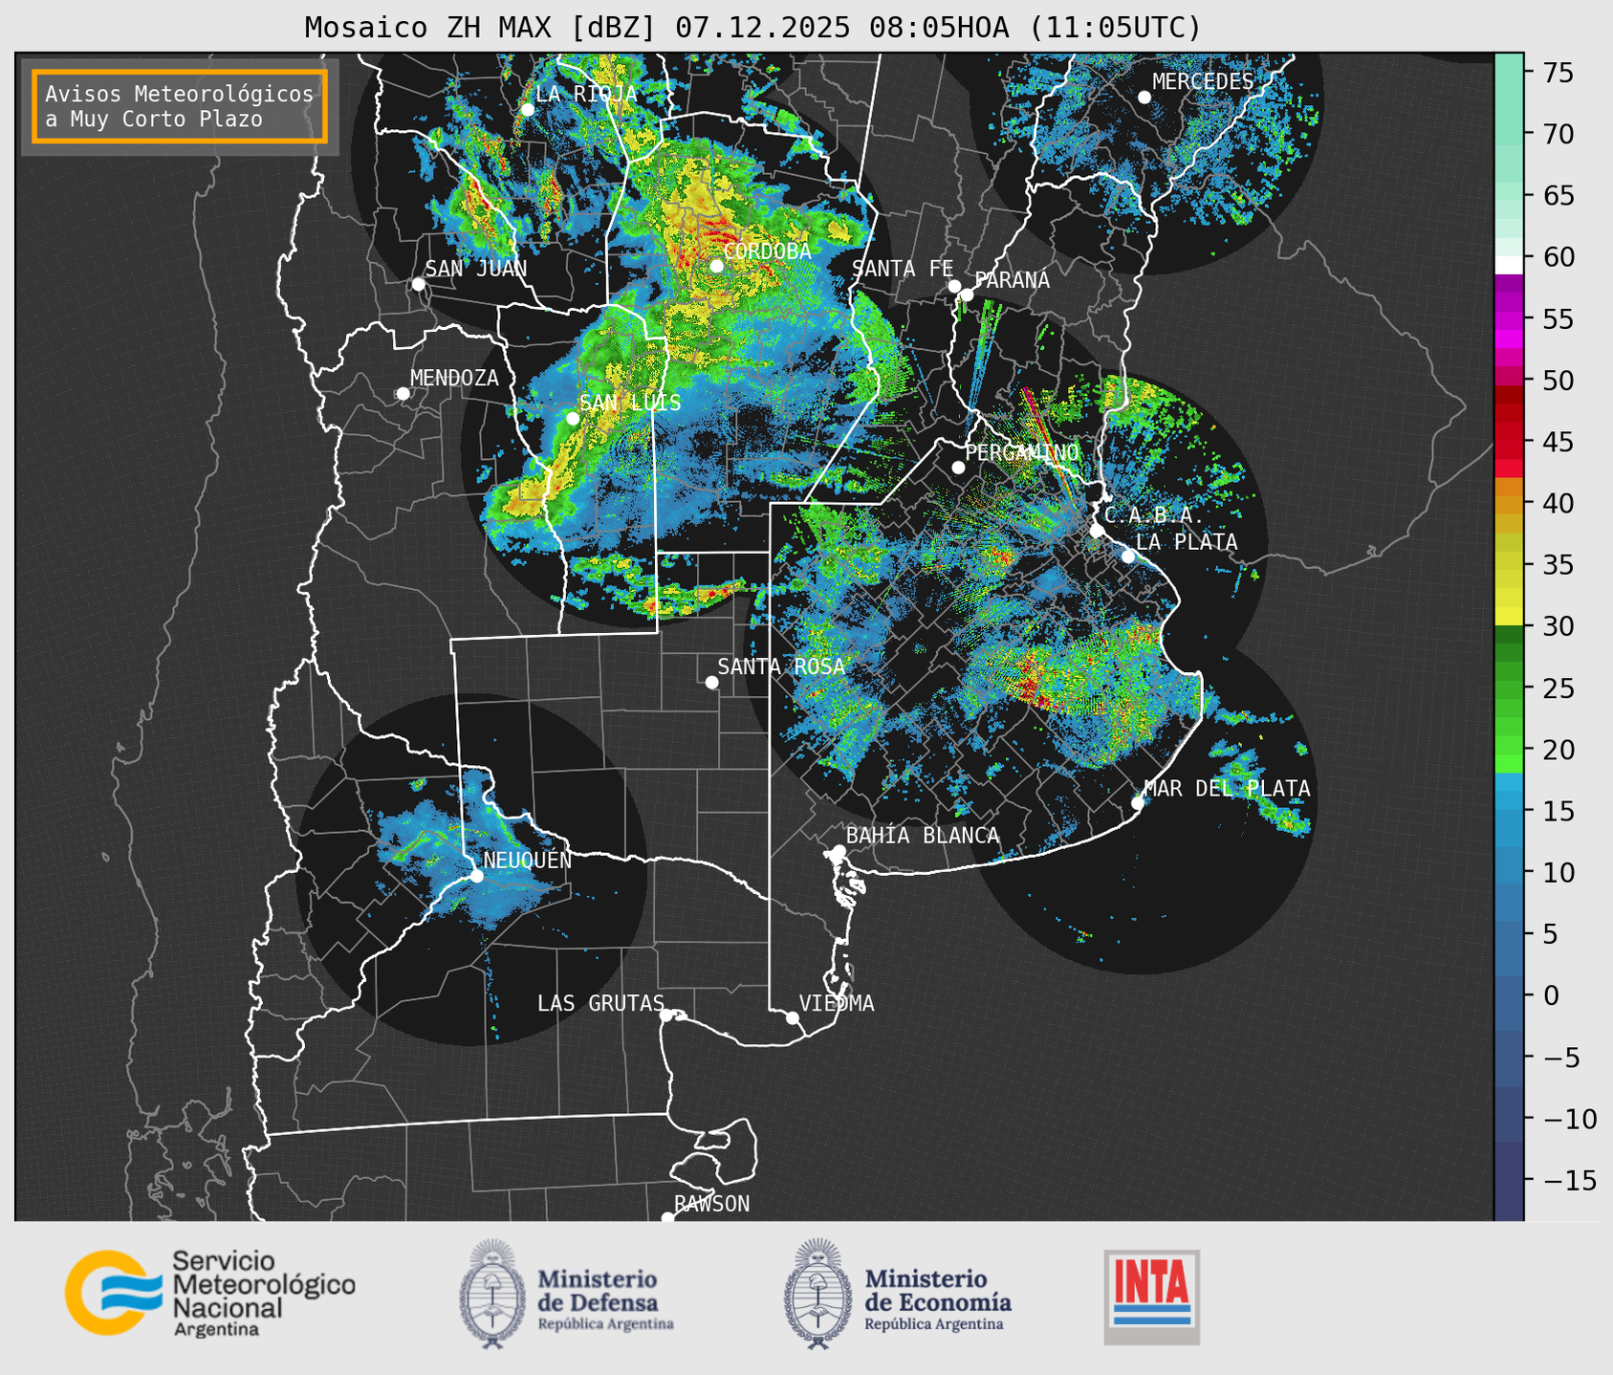Click the Mosaico ZH MAX title text
The height and width of the screenshot is (1375, 1613).
tap(752, 27)
